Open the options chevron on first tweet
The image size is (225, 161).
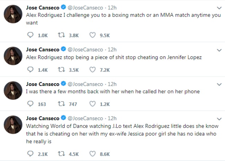(x=219, y=8)
